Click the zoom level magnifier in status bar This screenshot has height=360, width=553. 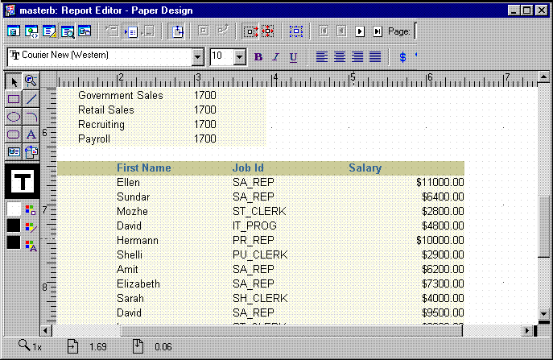[24, 346]
